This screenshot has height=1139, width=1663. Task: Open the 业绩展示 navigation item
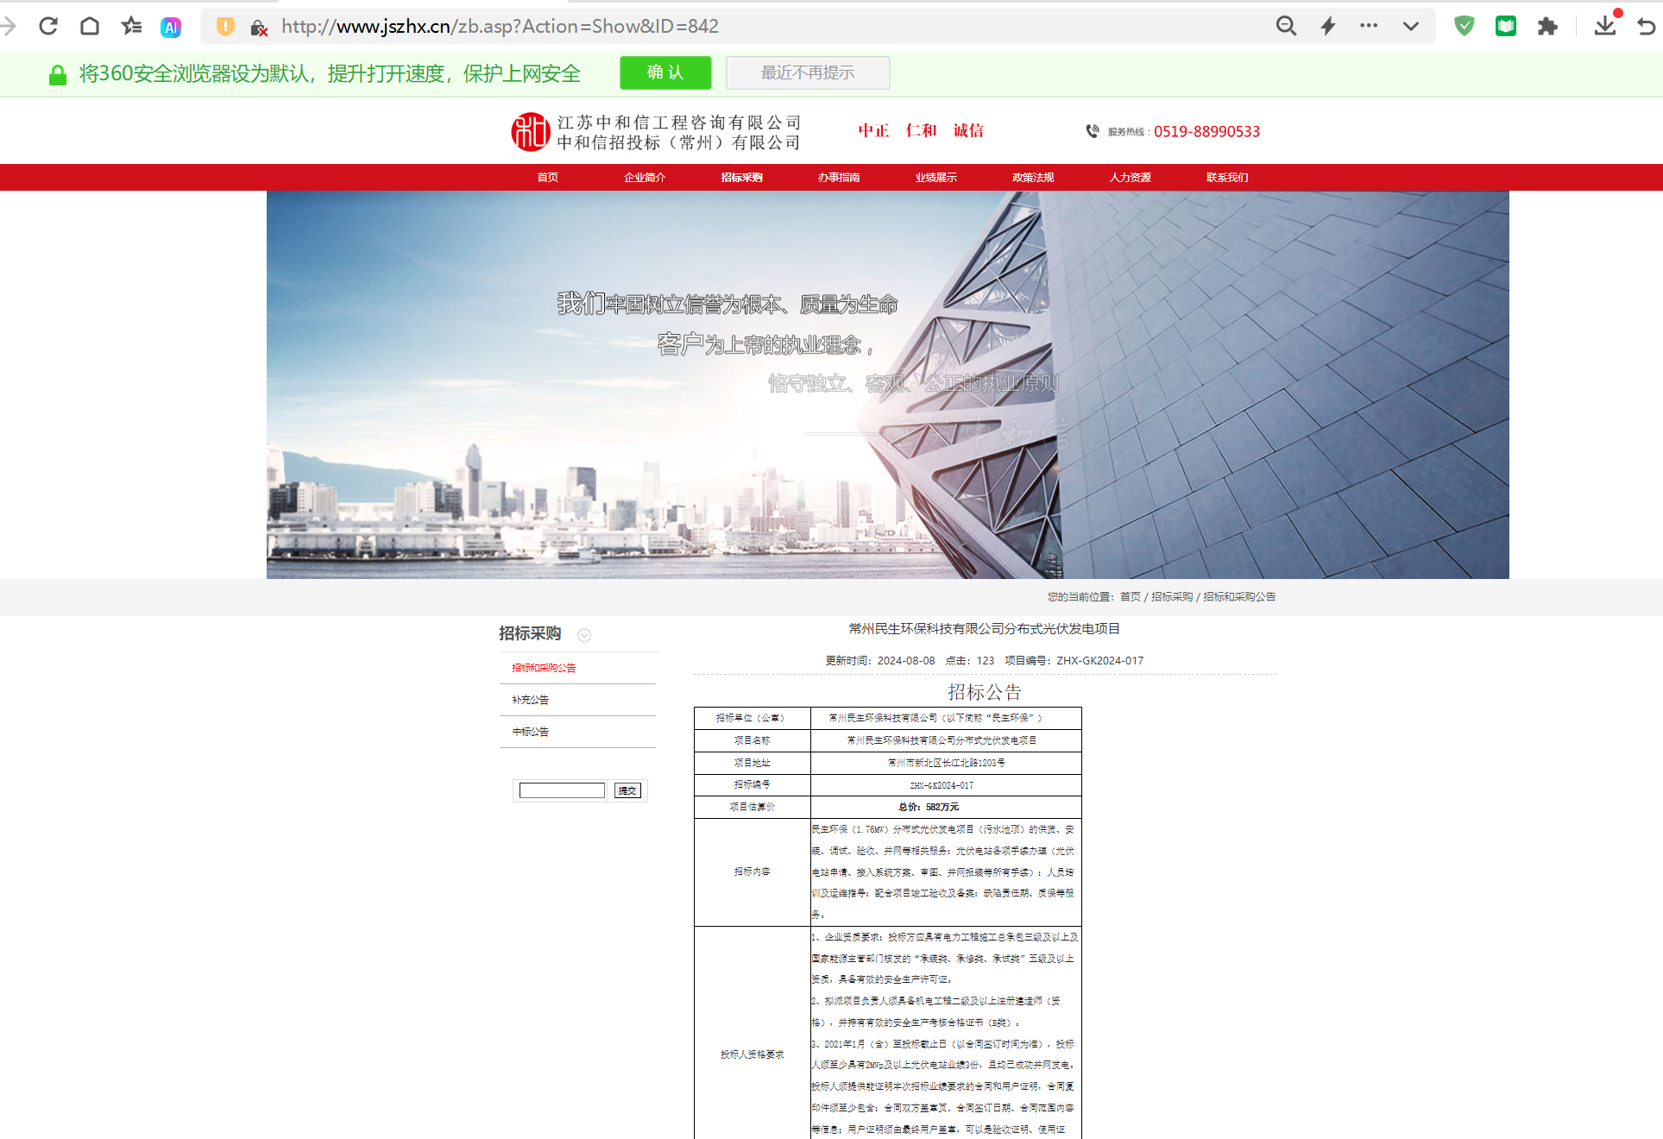click(x=936, y=177)
